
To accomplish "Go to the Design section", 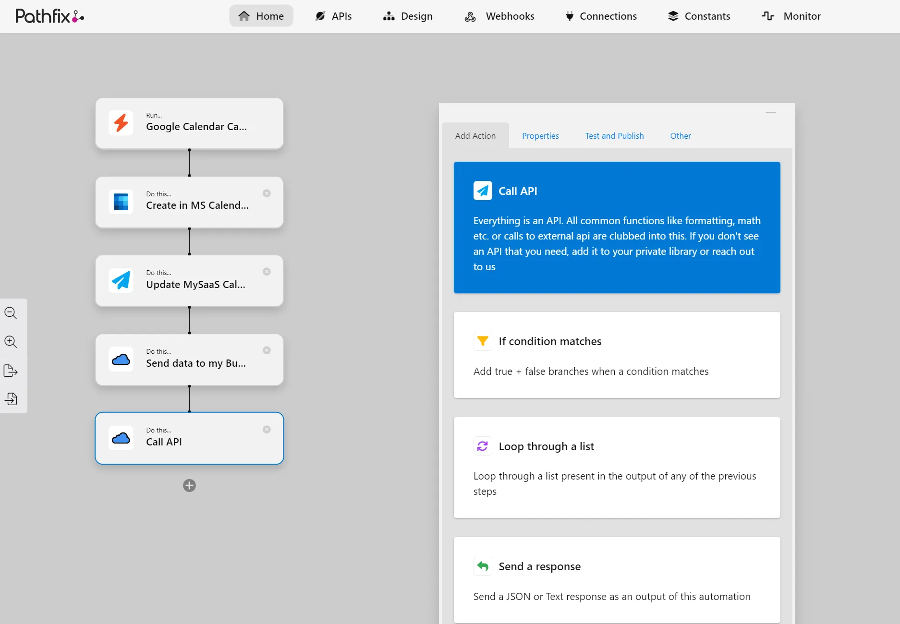I will 408,16.
